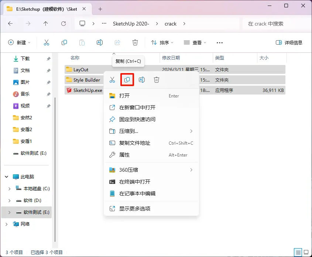Click the 大小 column header
Image resolution: width=312 pixels, height=257 pixels.
(264, 58)
